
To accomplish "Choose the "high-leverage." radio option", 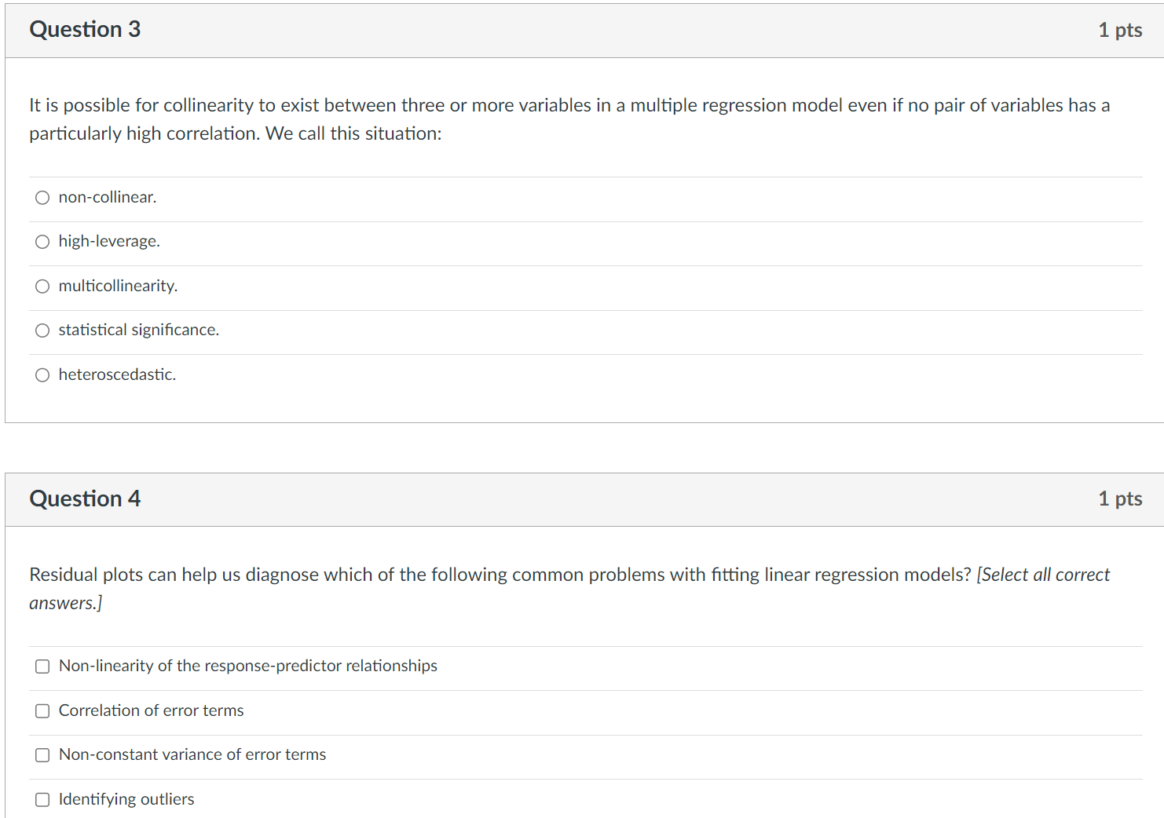I will click(x=42, y=242).
